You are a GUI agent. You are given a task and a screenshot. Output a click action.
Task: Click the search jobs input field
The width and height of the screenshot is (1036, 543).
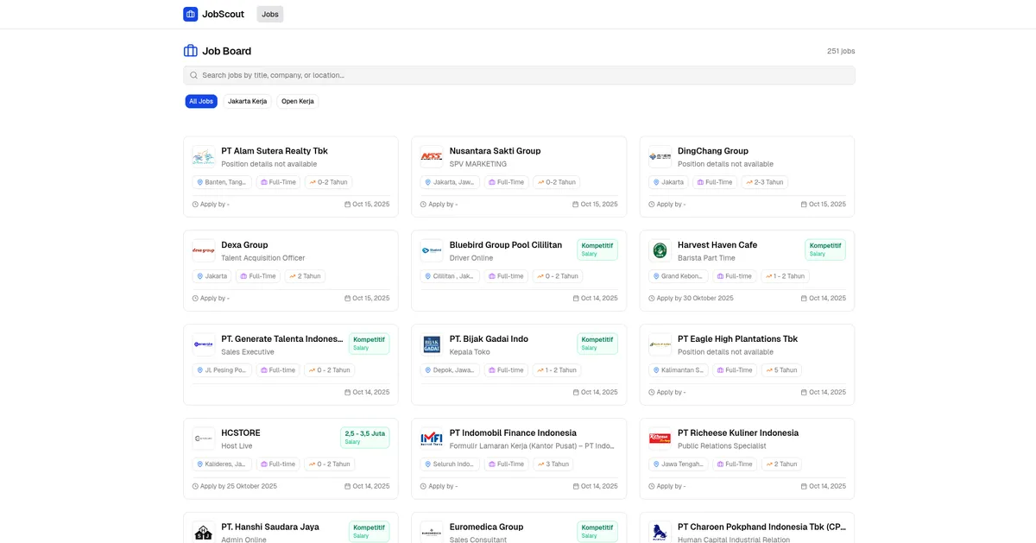coord(518,75)
